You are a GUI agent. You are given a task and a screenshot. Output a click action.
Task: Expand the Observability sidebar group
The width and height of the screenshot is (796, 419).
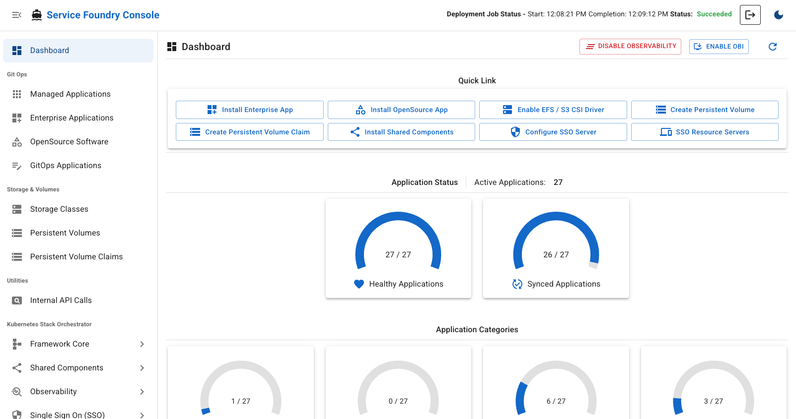coord(142,392)
